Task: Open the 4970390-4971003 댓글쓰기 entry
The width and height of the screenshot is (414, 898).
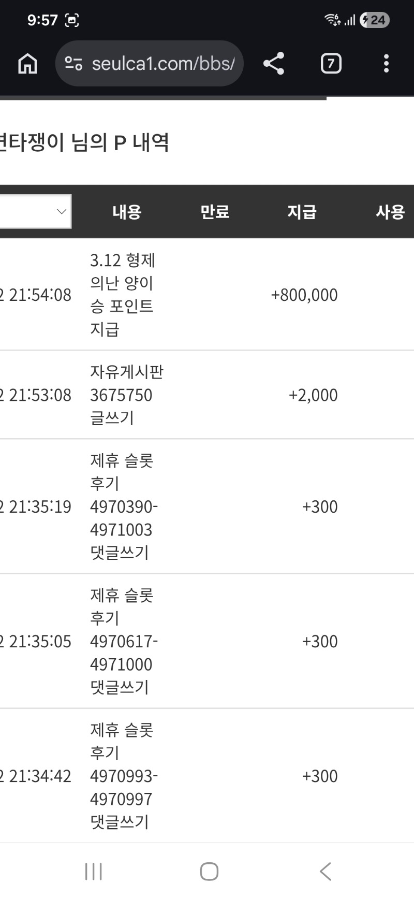Action: click(123, 506)
